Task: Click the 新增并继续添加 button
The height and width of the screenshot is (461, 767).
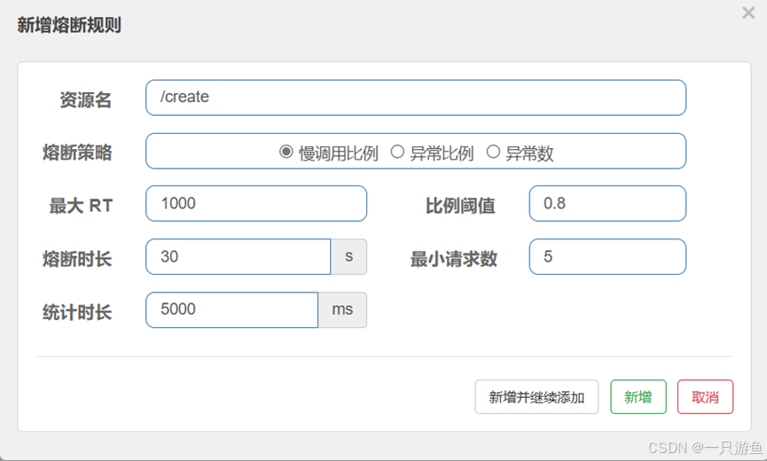Action: [536, 397]
